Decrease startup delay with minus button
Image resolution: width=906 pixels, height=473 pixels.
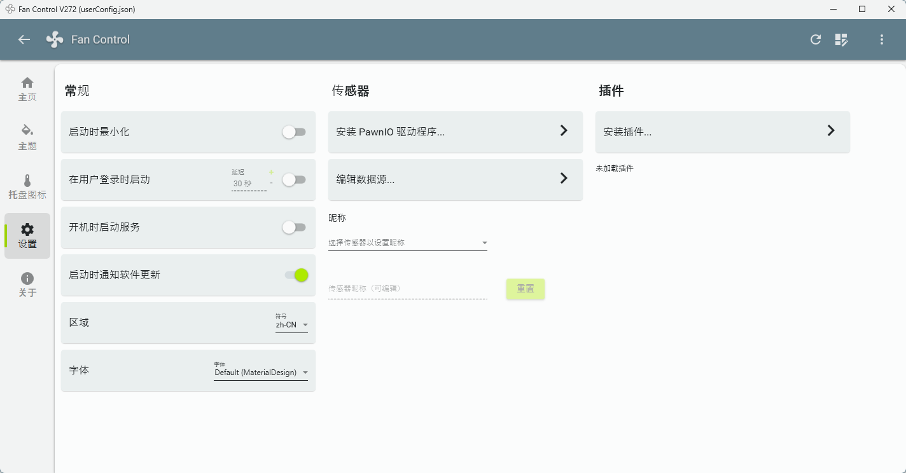[271, 183]
